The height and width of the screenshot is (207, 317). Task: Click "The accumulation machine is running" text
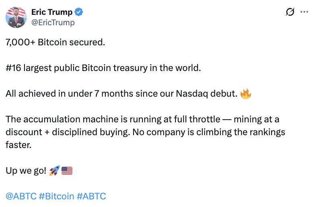pyautogui.click(x=72, y=120)
